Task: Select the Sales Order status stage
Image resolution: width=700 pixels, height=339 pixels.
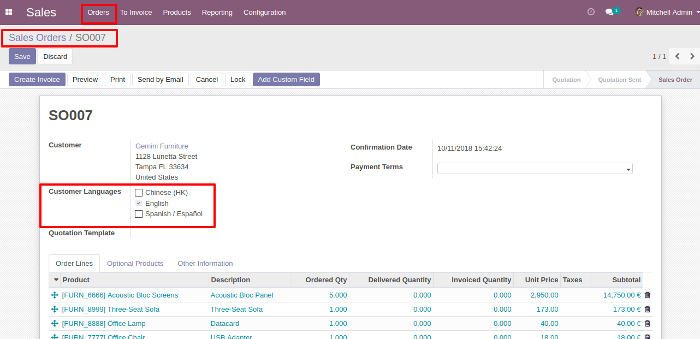Action: pyautogui.click(x=675, y=80)
